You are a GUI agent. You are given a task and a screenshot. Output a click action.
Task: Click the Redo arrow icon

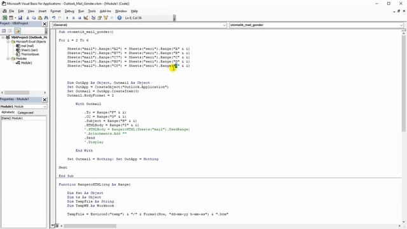tap(60, 18)
